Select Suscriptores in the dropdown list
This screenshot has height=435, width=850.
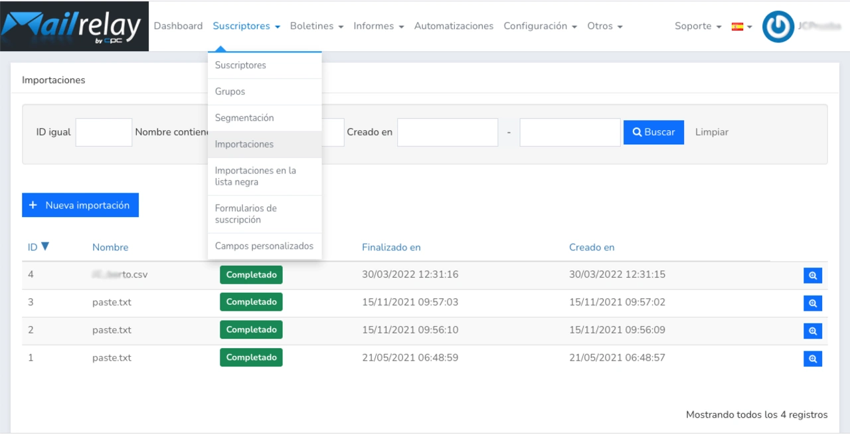click(x=264, y=65)
